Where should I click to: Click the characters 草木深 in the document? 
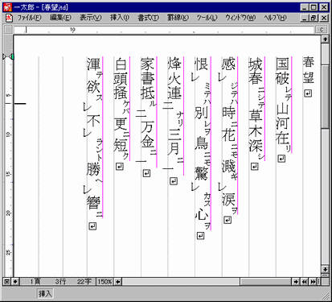pyautogui.click(x=256, y=130)
